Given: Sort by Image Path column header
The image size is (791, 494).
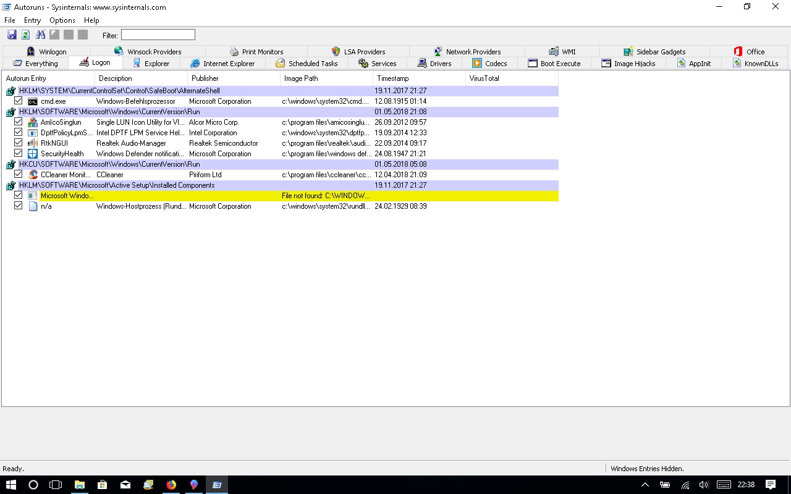Looking at the screenshot, I should [326, 78].
